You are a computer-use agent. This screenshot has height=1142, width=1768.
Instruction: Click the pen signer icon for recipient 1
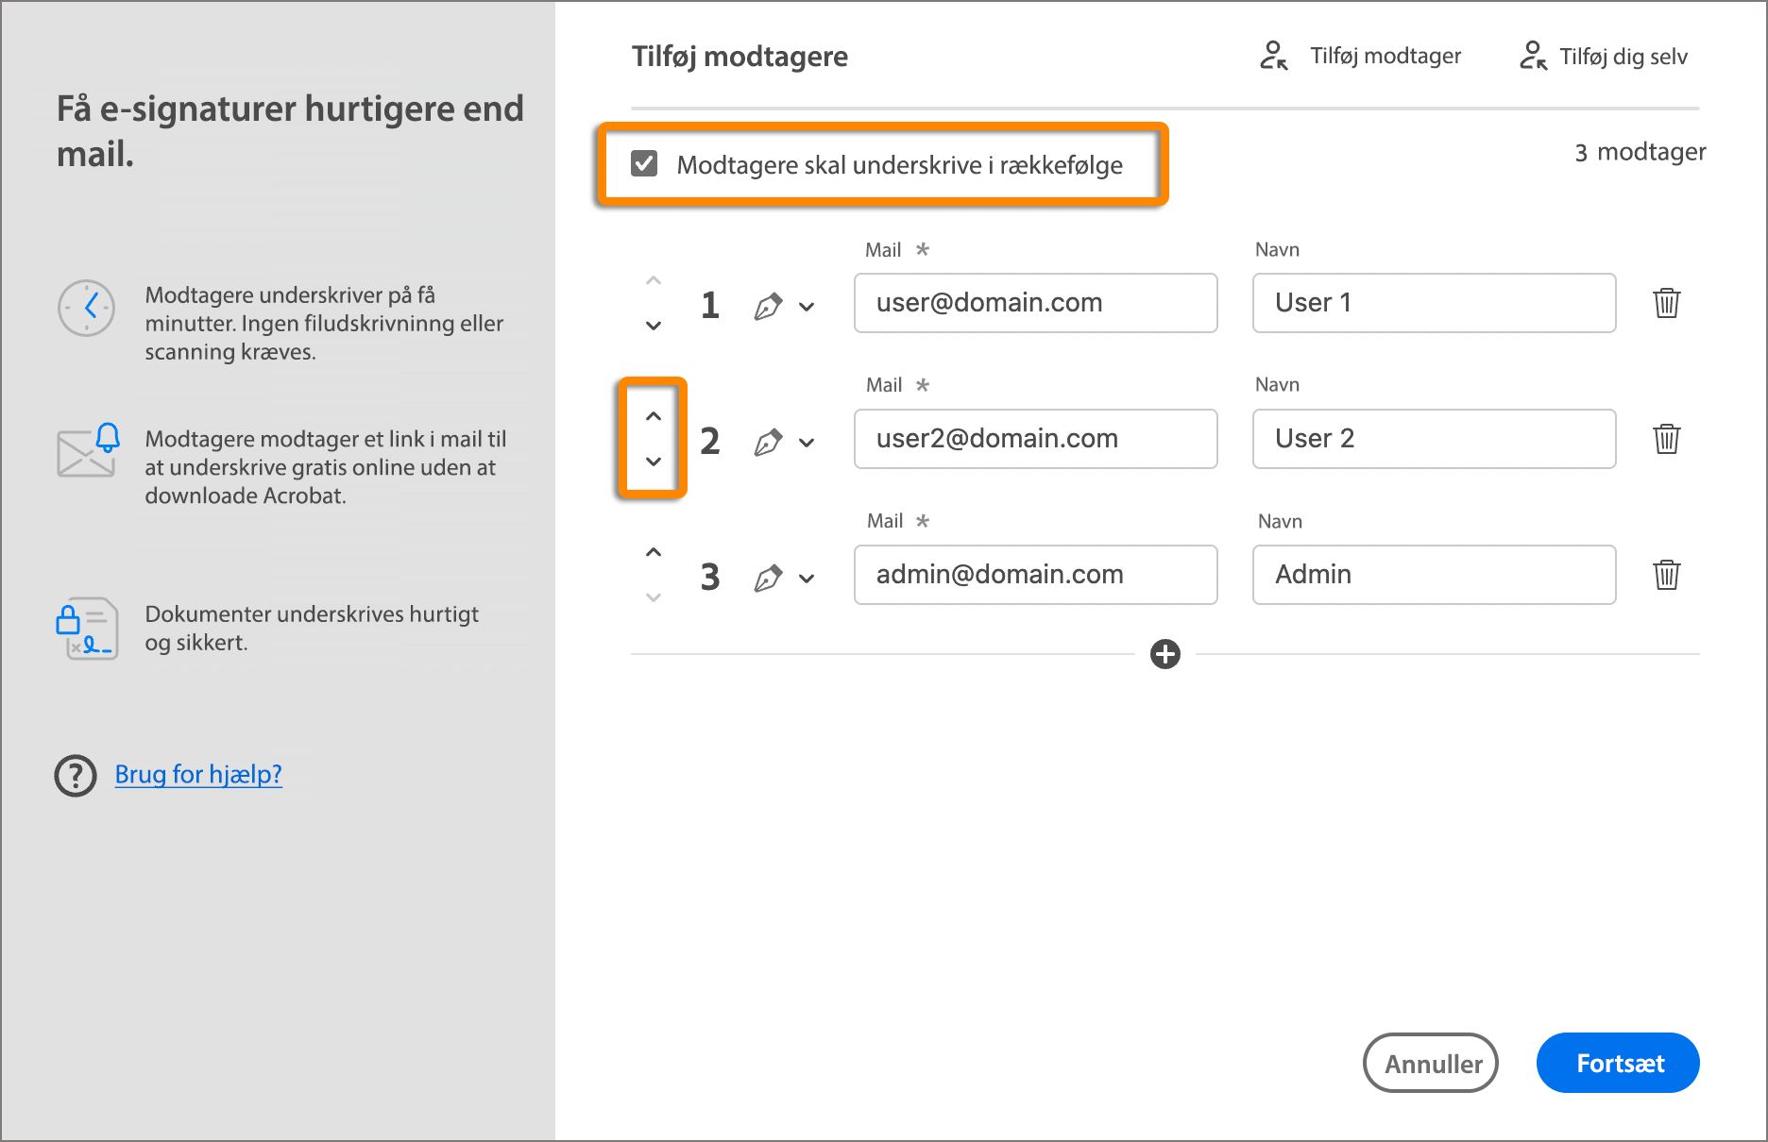pyautogui.click(x=768, y=306)
